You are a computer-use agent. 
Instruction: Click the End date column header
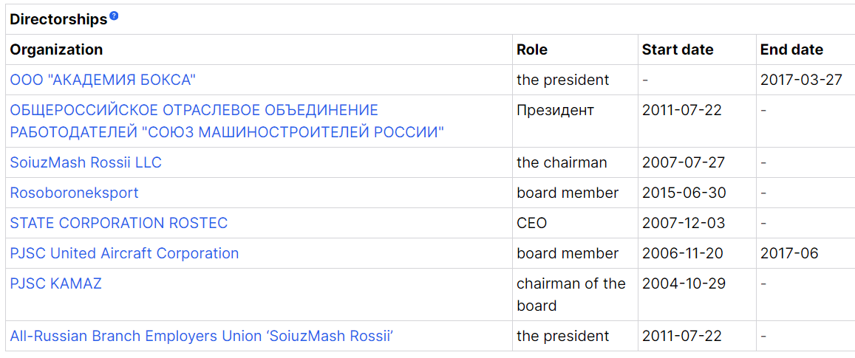[791, 49]
